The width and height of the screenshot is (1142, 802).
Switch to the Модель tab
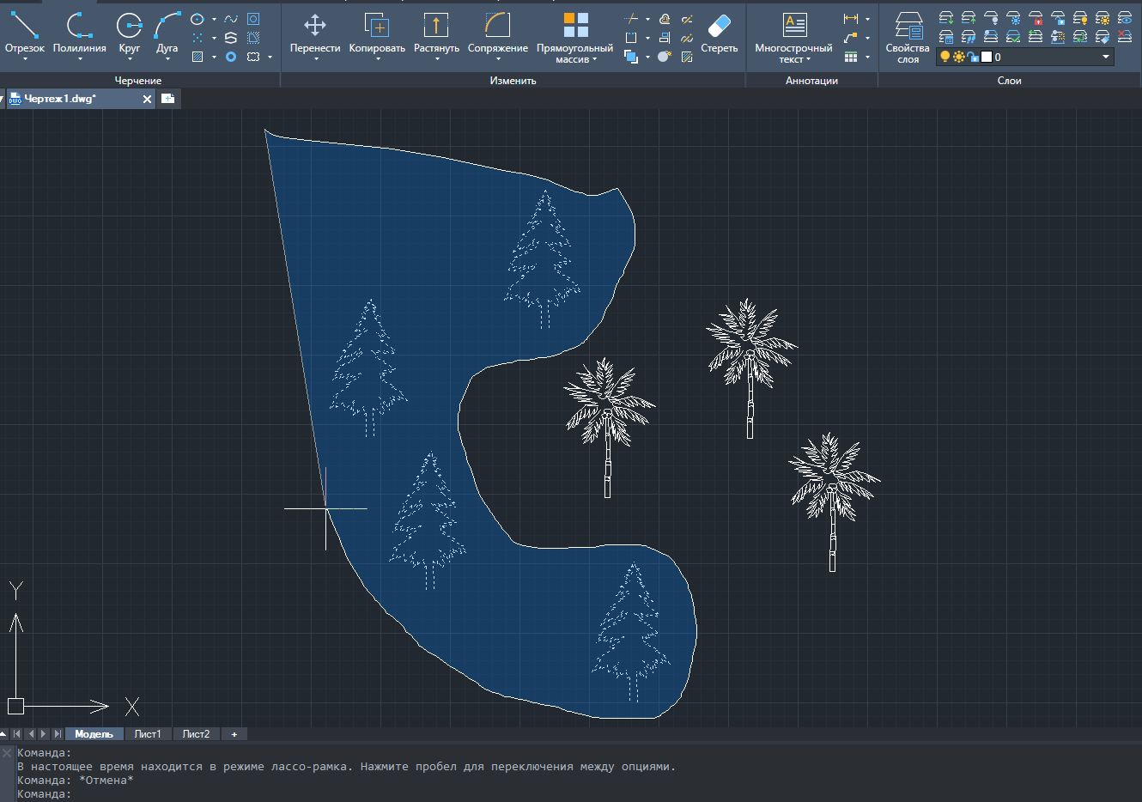[94, 734]
